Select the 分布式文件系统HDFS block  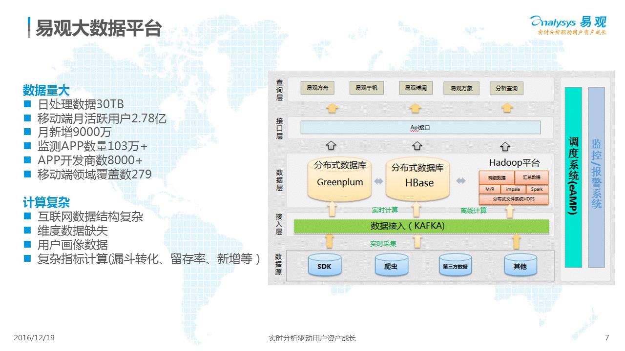(514, 199)
